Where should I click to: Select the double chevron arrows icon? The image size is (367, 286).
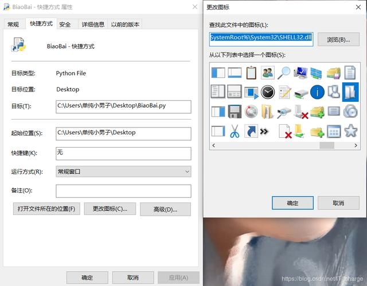(x=264, y=132)
